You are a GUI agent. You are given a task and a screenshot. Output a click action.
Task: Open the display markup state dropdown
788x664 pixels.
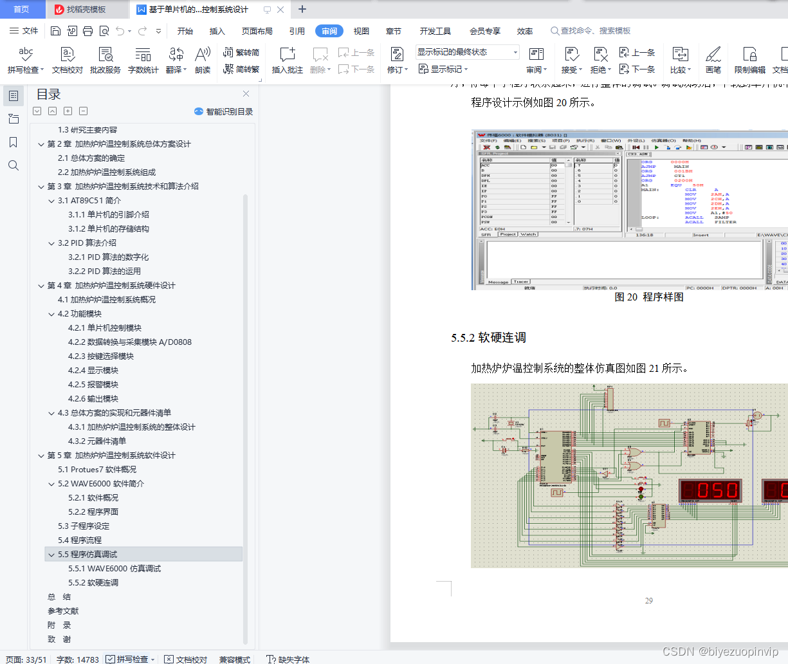468,52
